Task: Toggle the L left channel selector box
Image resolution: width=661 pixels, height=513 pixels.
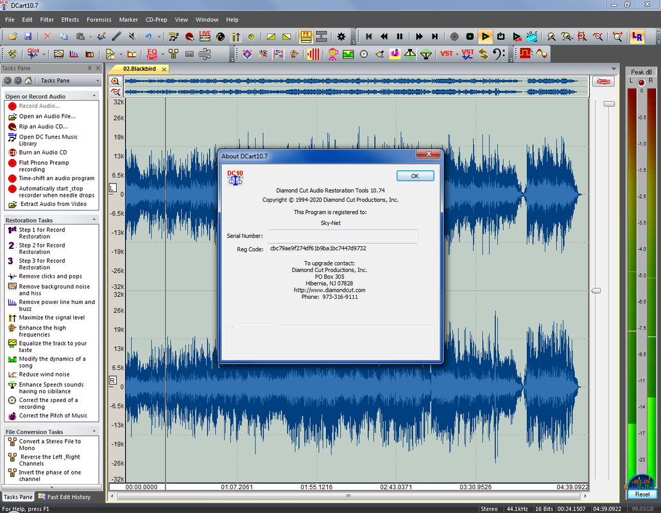Action: pyautogui.click(x=112, y=188)
